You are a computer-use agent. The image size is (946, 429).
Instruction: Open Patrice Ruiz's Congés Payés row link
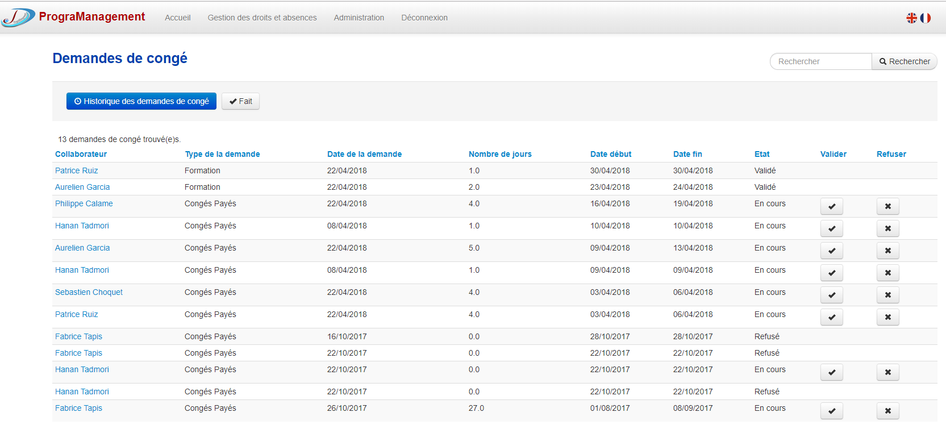[x=76, y=314]
